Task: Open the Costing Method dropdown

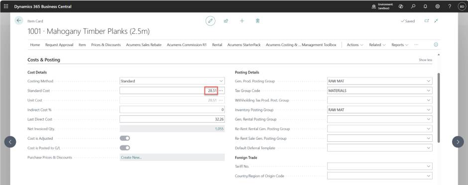Action: pos(221,81)
